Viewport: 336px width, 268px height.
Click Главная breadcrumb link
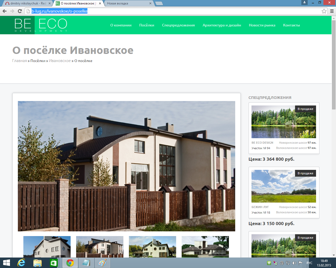(x=19, y=61)
